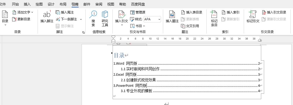This screenshot has height=105, width=293.
Task: Click the 目录 heading in the document
Action: pos(119,55)
